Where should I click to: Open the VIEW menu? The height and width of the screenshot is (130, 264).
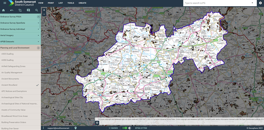click(41, 3)
